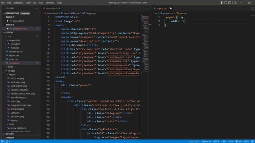255x143 pixels.
Task: Click the HTML file icon beside index.html in Open Editors
Action: click(x=11, y=21)
